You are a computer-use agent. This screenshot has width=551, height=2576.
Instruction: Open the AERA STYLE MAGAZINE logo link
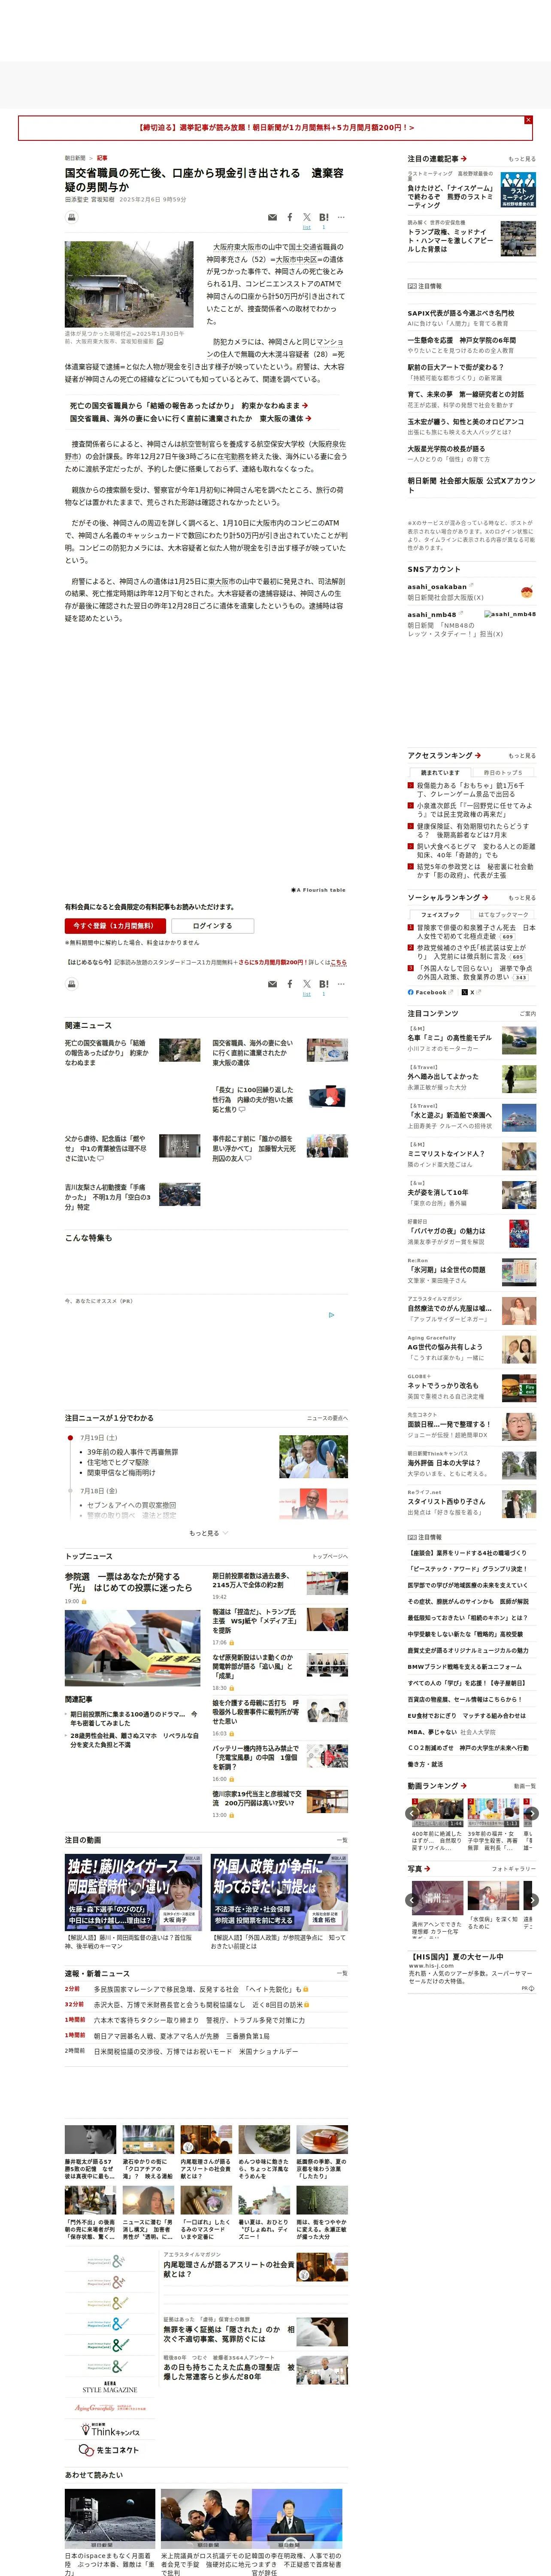click(x=110, y=2387)
